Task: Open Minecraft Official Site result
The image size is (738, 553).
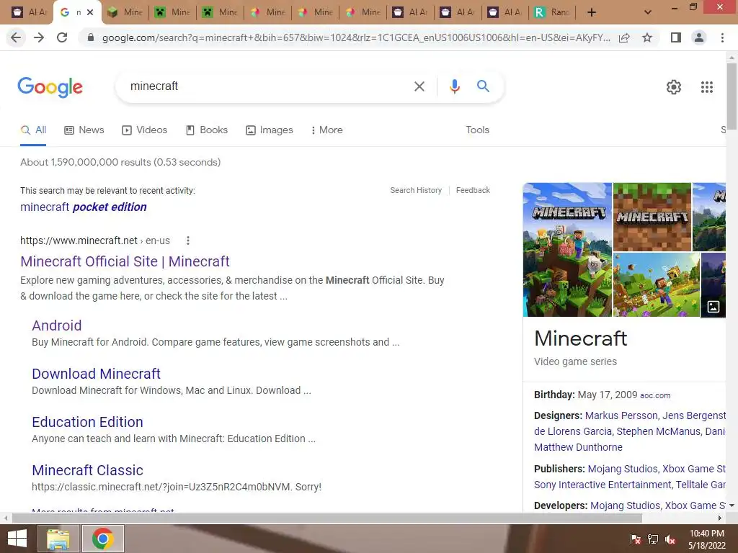Action: [x=125, y=261]
